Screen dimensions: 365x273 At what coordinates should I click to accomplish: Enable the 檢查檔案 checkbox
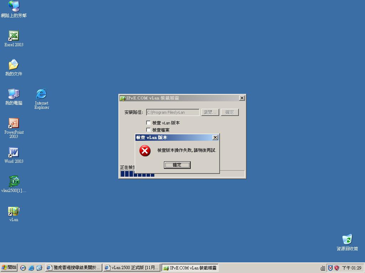coord(149,130)
